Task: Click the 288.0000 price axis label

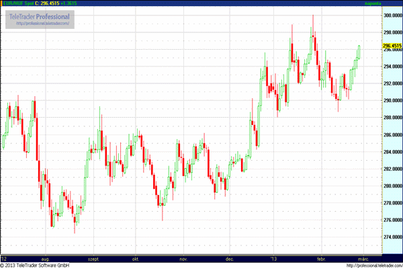Action: point(391,118)
